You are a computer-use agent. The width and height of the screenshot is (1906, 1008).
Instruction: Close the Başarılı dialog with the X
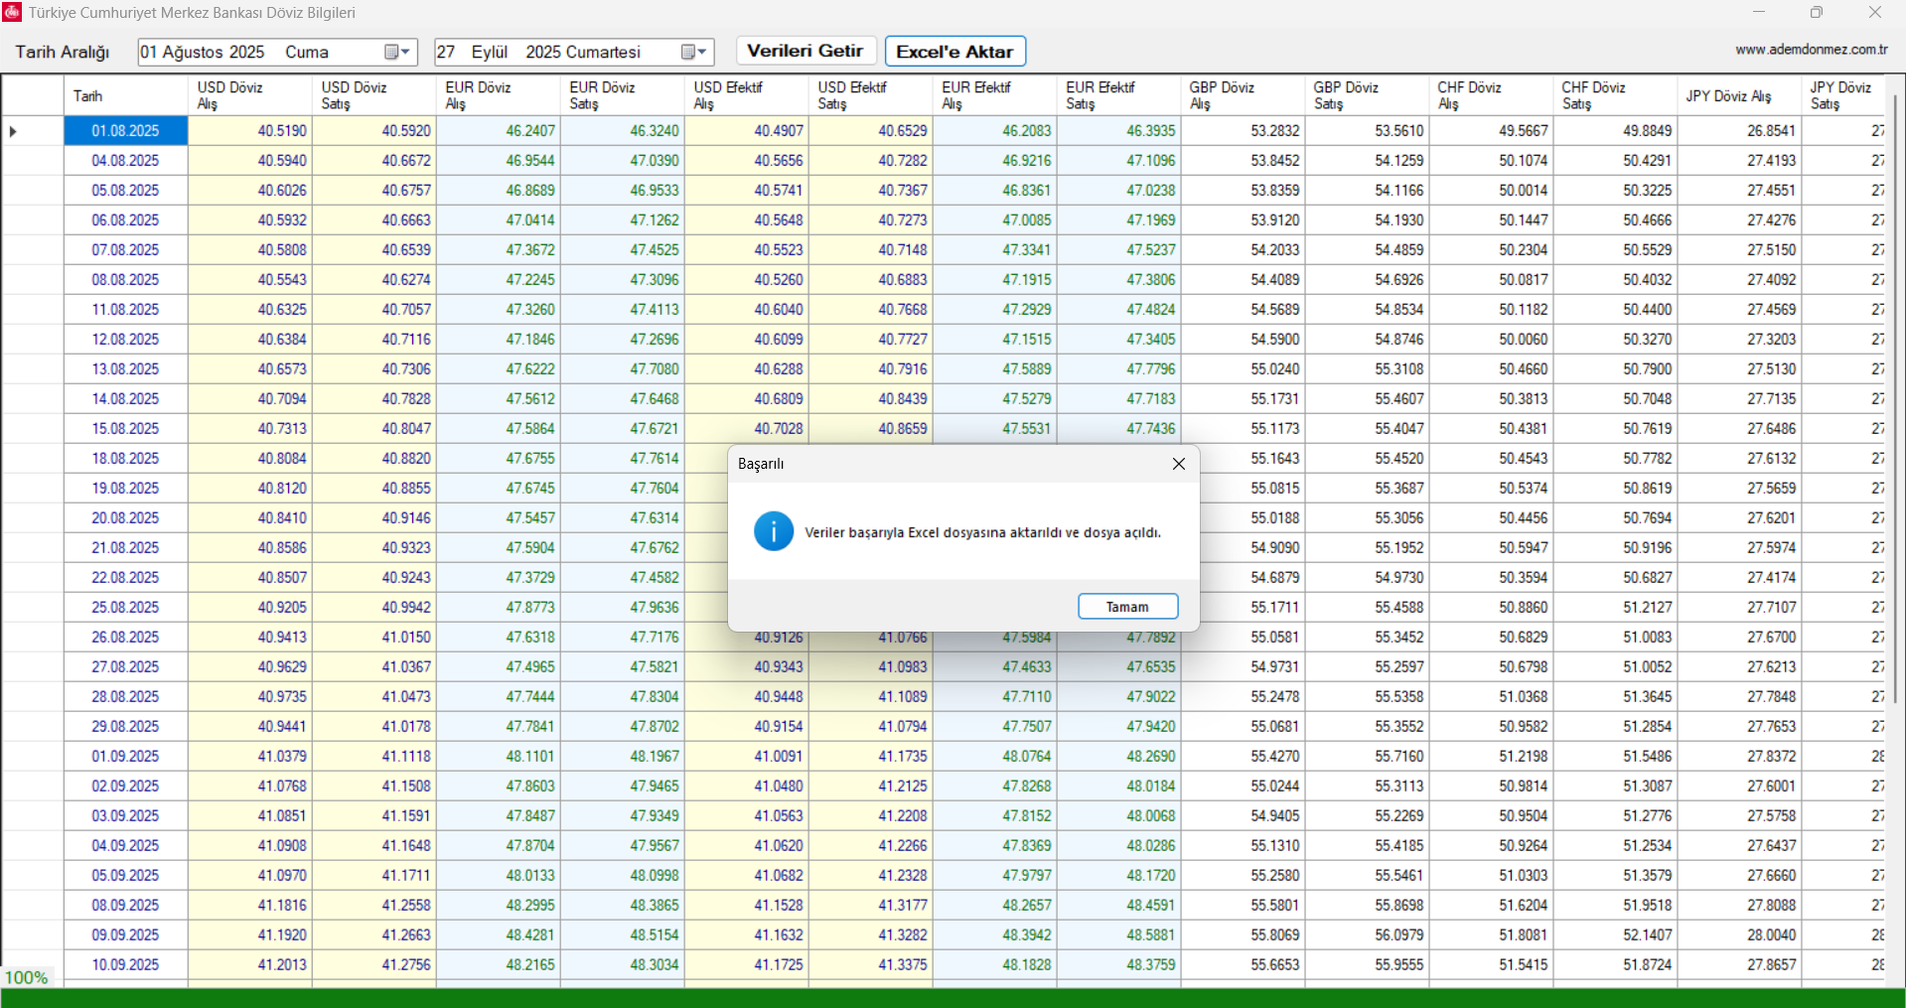click(1178, 464)
